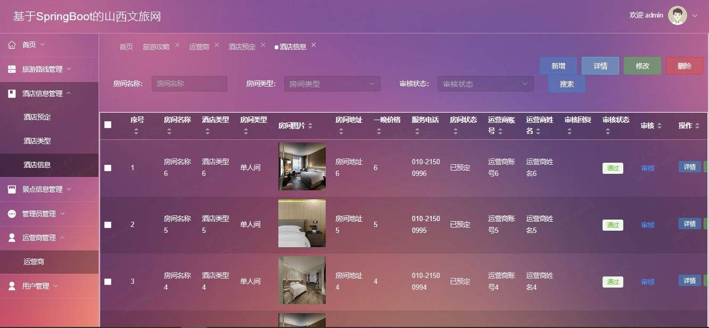
Task: Collapse the 运营商管理 chevron
Action: point(62,238)
